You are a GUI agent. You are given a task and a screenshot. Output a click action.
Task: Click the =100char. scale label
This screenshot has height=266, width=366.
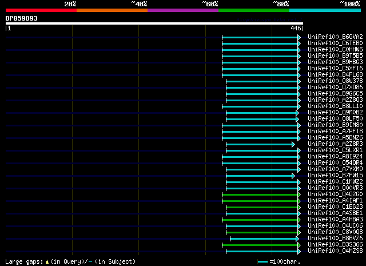[285, 261]
